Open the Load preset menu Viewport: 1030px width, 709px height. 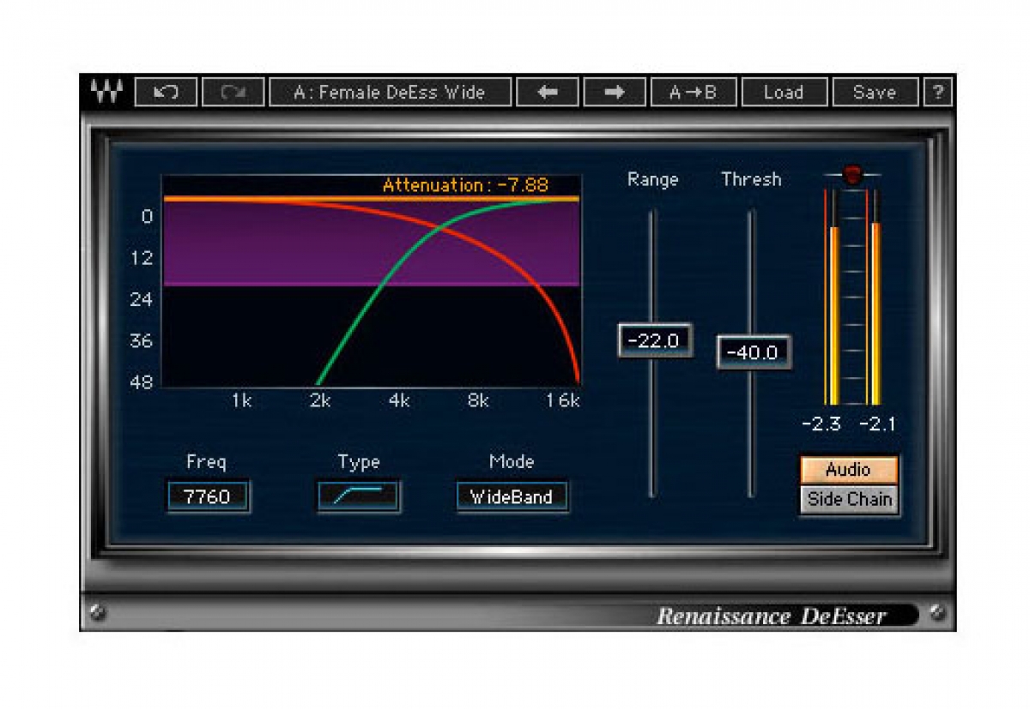(x=784, y=92)
